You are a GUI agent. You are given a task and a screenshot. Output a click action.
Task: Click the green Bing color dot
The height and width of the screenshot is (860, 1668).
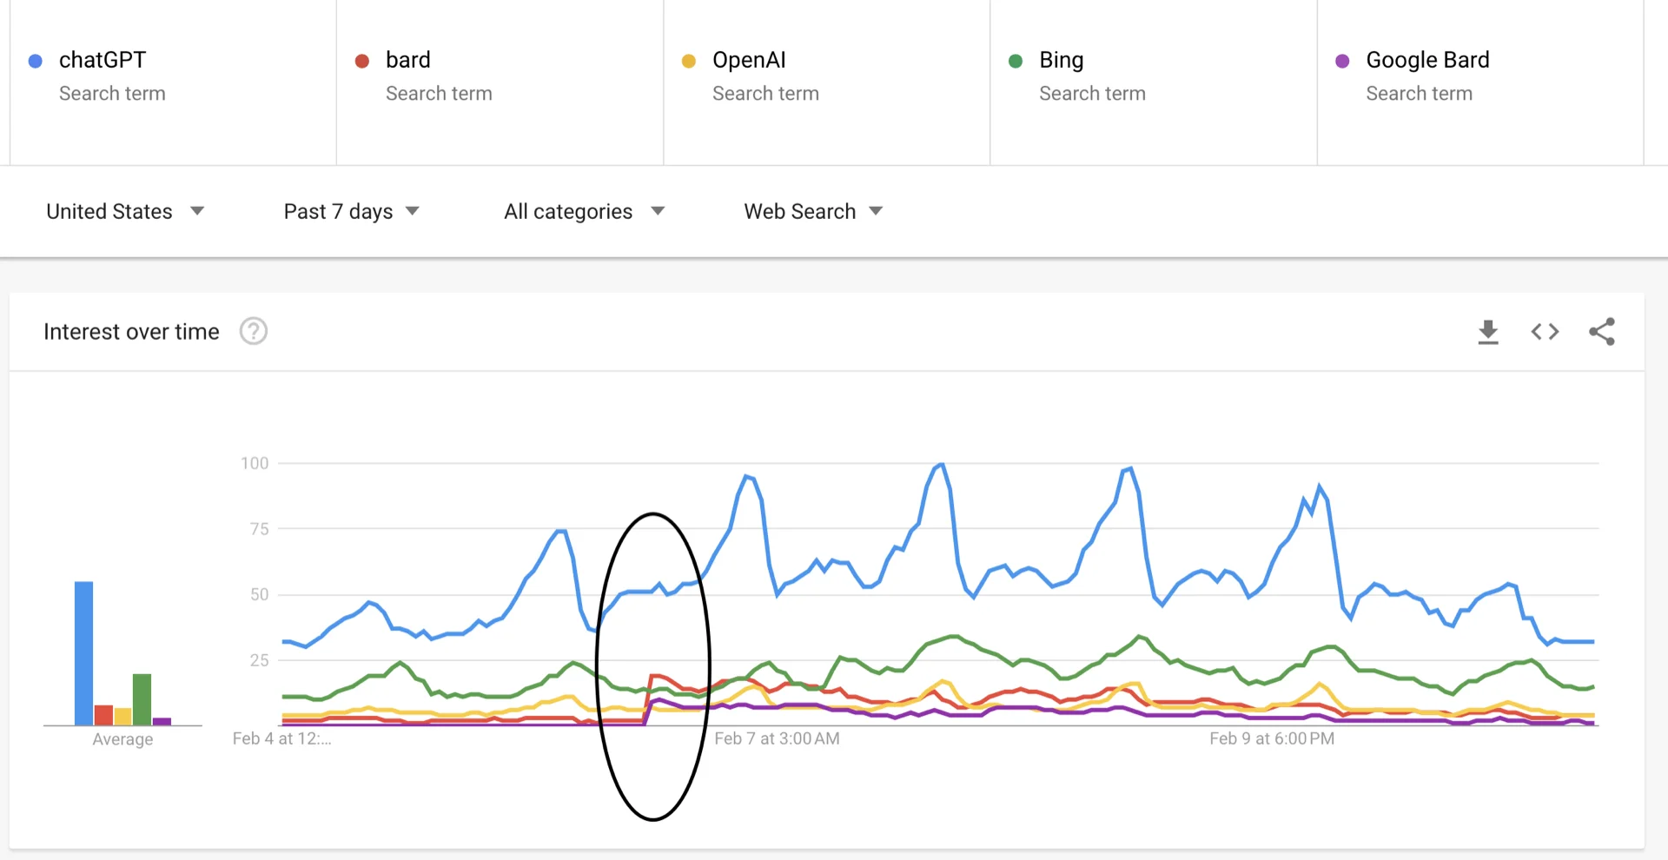pyautogui.click(x=1016, y=61)
